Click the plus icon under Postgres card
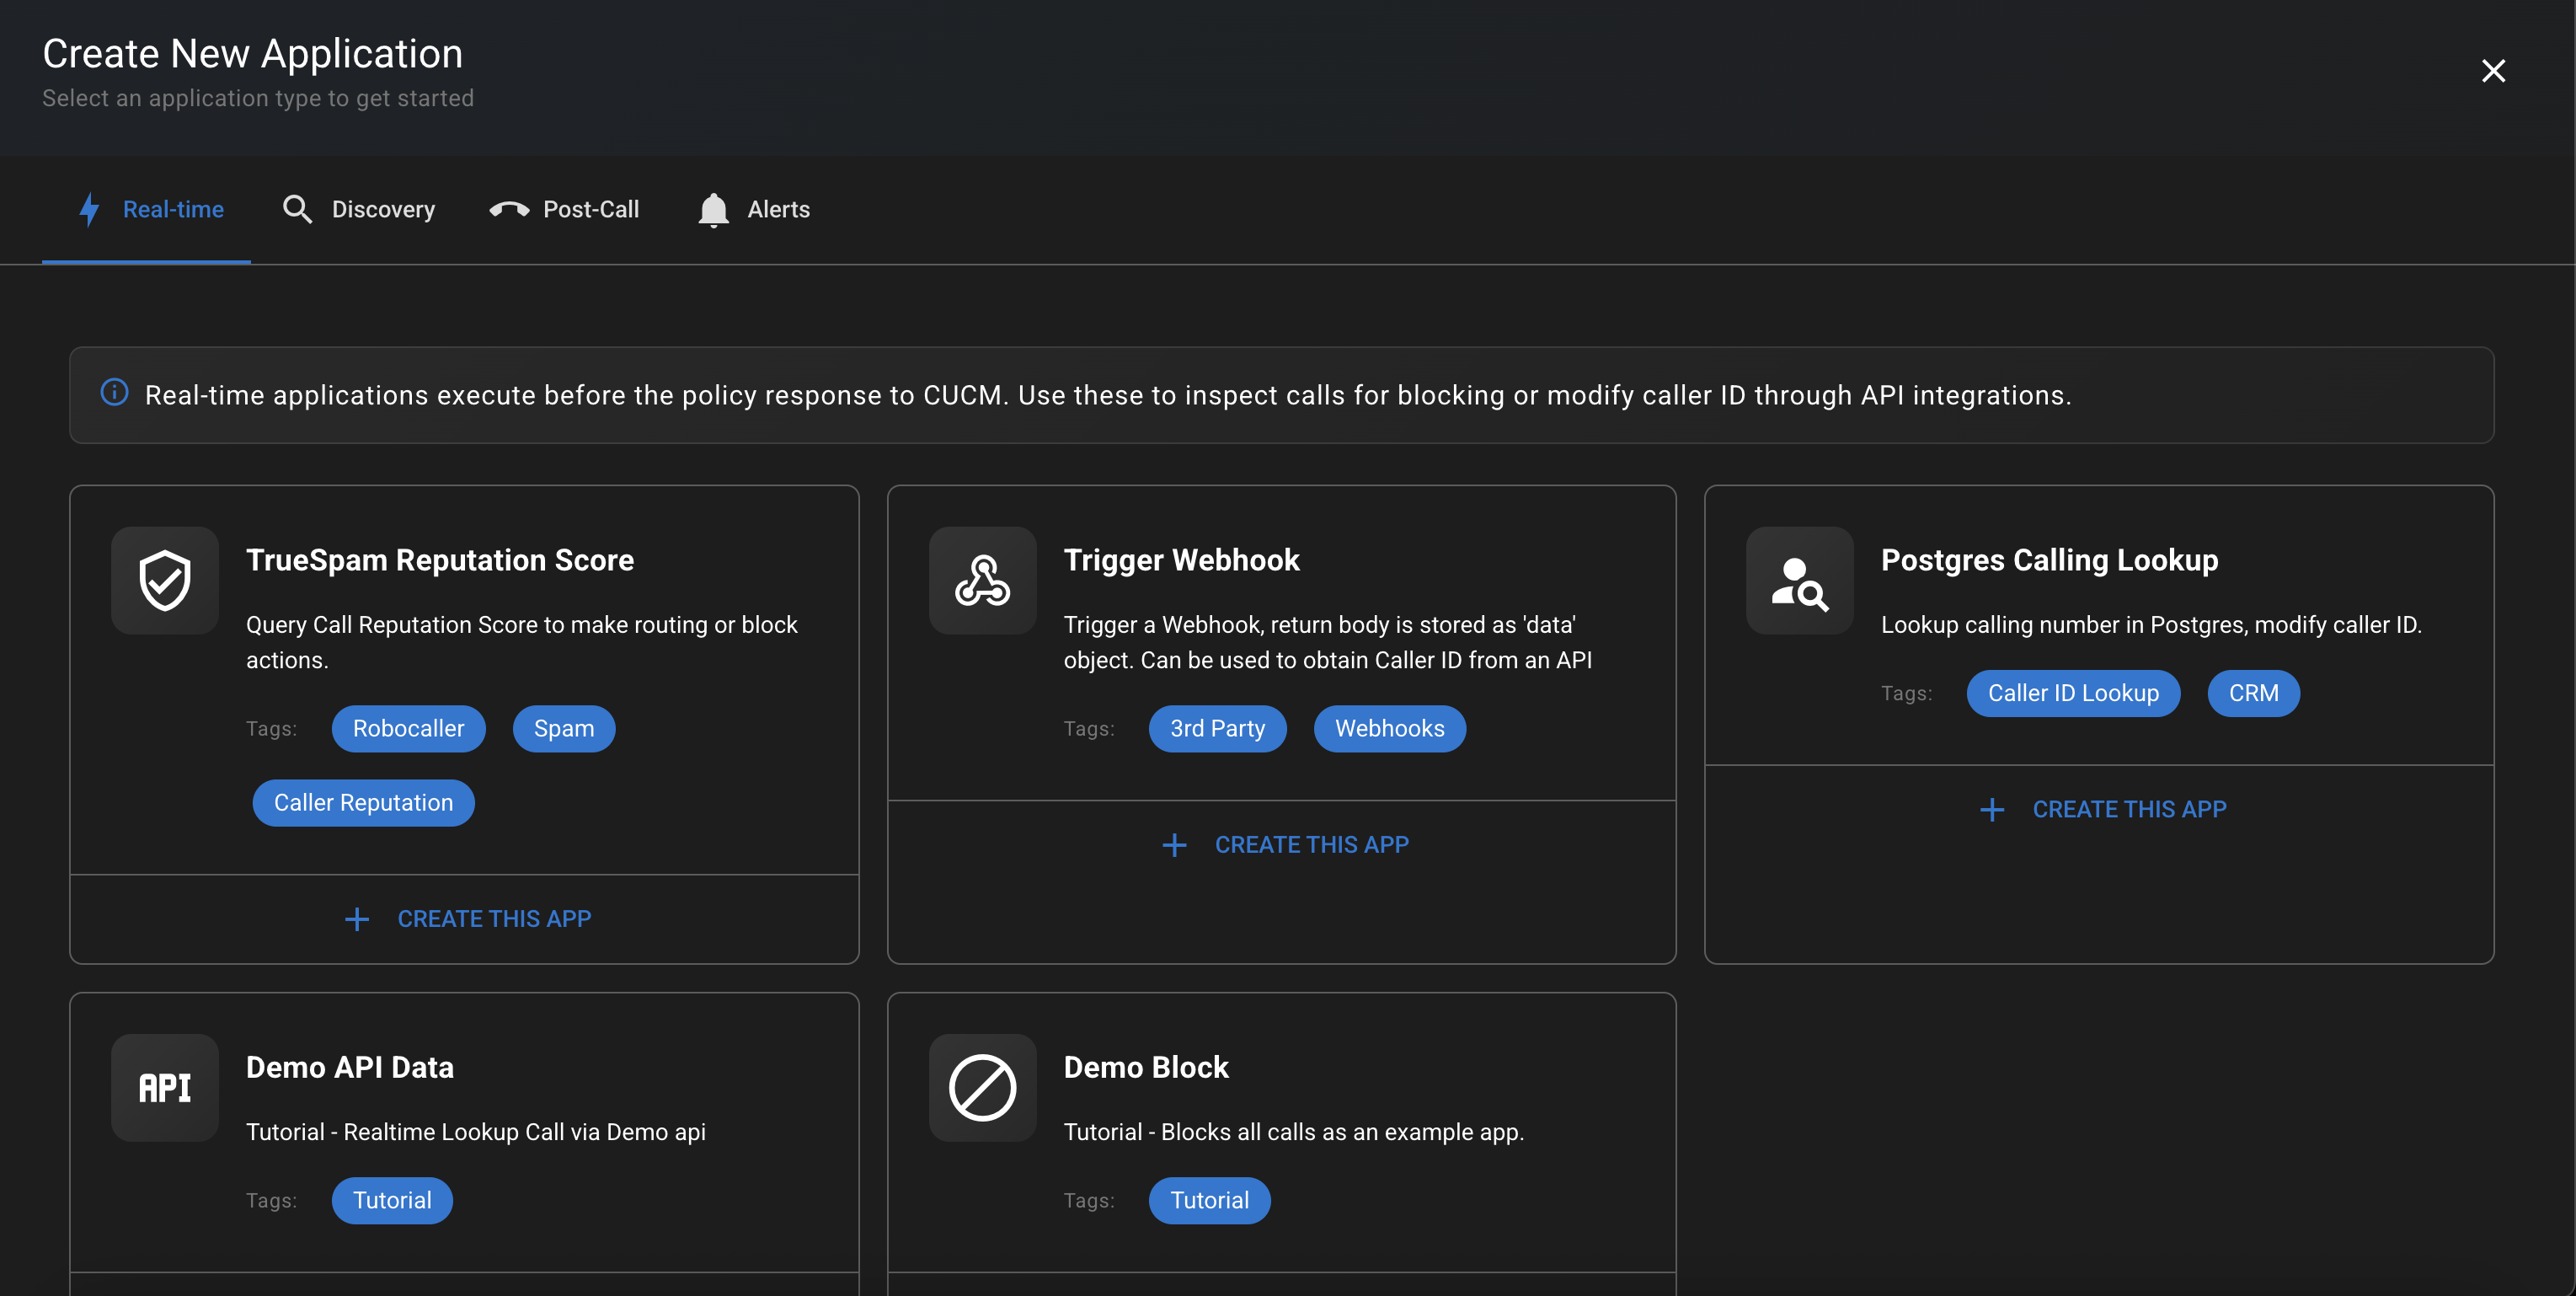Image resolution: width=2576 pixels, height=1296 pixels. tap(1992, 809)
